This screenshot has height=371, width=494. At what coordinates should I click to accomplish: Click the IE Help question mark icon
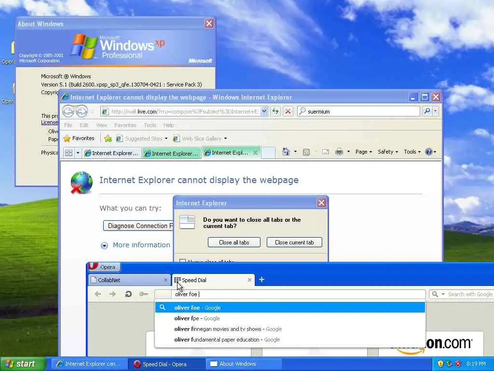coord(428,152)
